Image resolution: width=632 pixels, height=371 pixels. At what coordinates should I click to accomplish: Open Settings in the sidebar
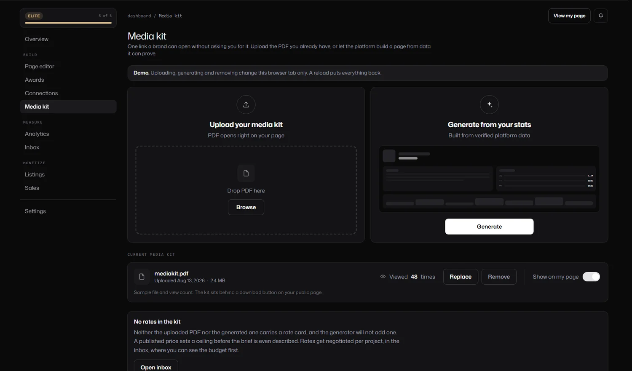pos(68,211)
